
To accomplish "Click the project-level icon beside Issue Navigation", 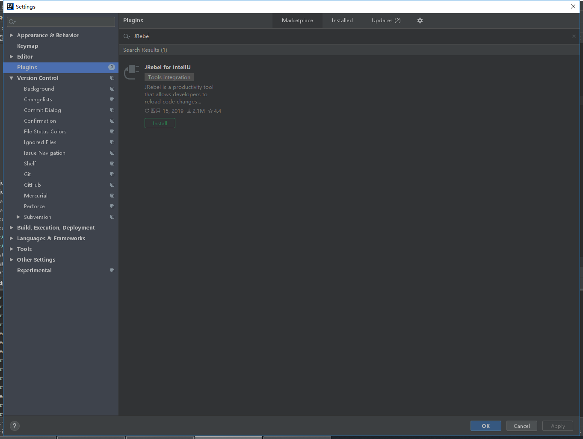I will (x=112, y=153).
